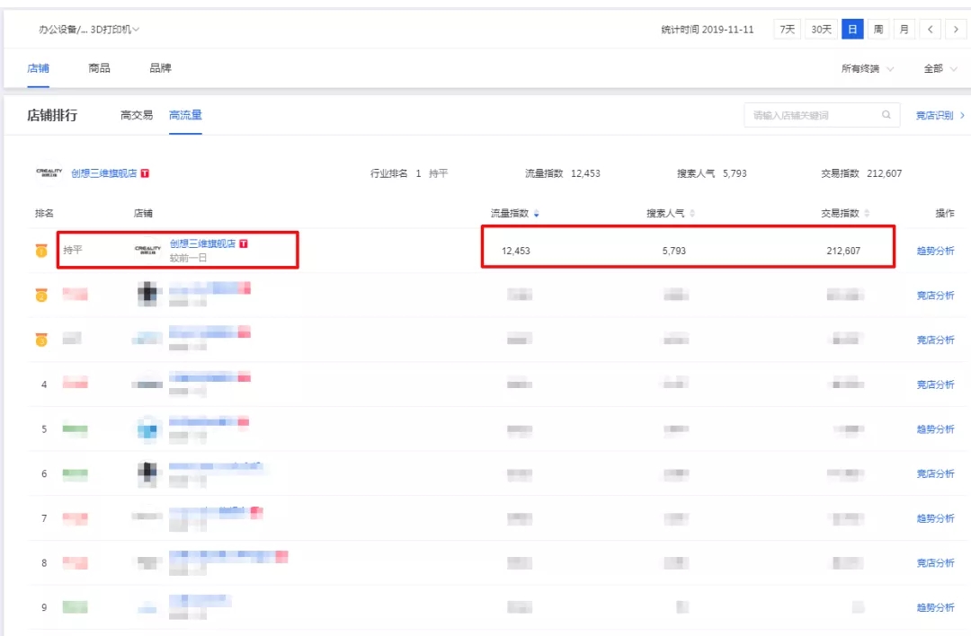Click the 行业排名 1 持平 summary text
Viewport: 971px width, 636px height.
click(x=409, y=173)
